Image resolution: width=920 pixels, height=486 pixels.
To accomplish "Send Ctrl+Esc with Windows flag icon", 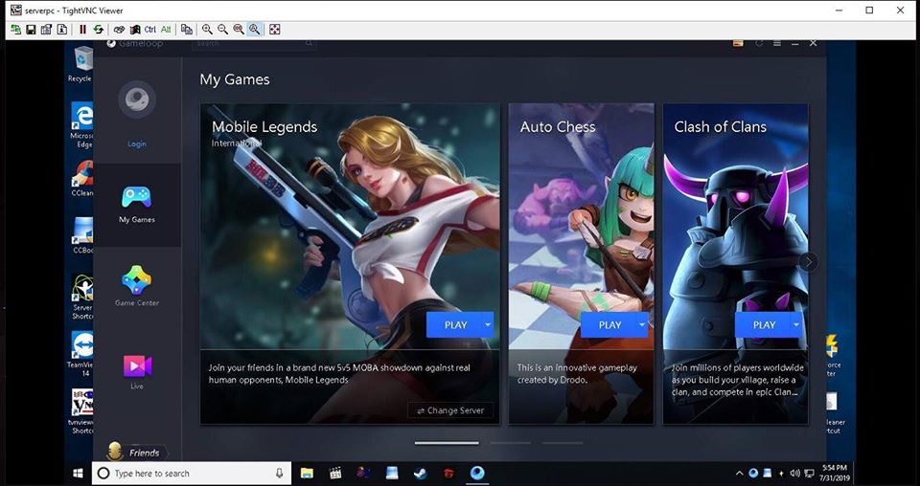I will coord(135,30).
